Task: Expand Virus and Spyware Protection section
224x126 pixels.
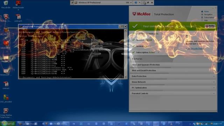Action: (173, 65)
